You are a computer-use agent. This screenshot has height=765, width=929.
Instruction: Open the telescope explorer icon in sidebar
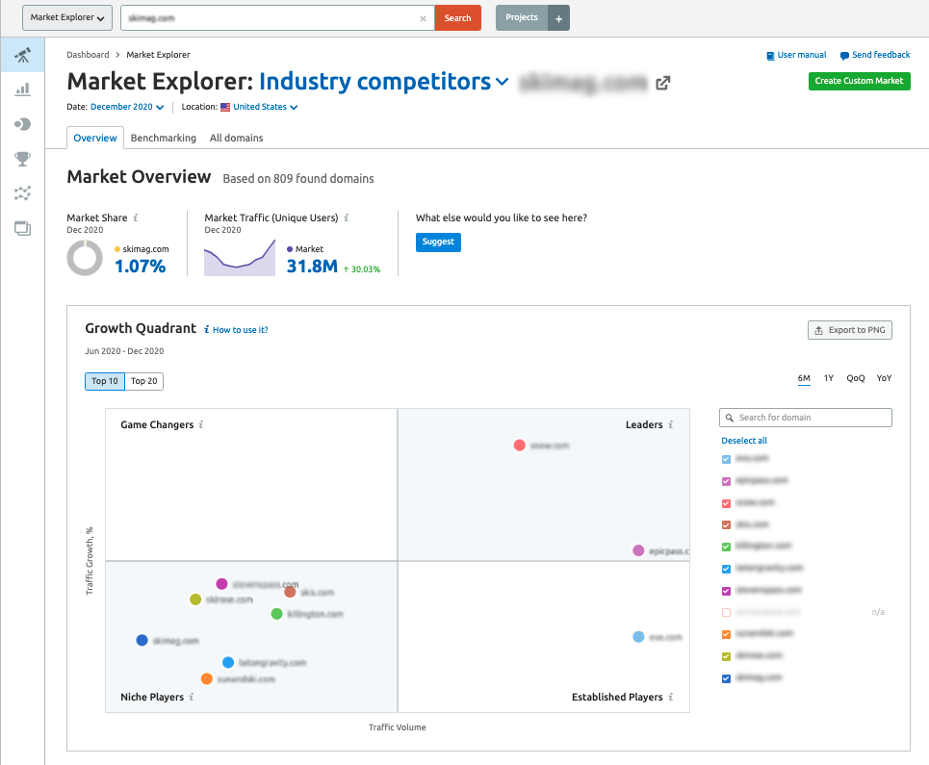[22, 56]
